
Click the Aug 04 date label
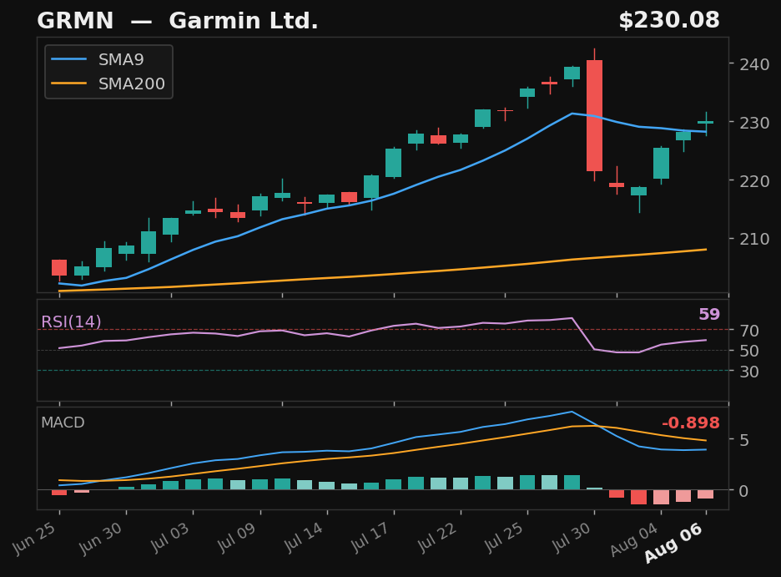coord(634,539)
